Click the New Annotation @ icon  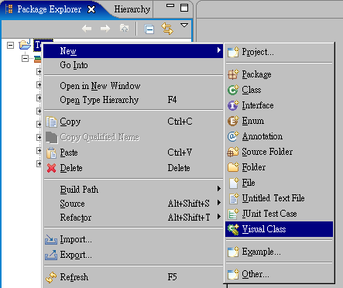(233, 136)
